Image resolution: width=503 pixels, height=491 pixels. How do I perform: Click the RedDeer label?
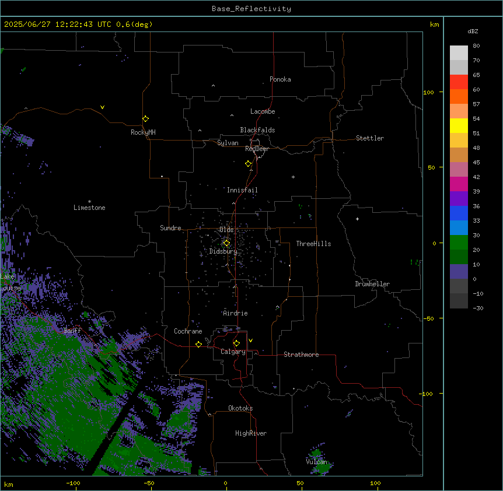pos(257,149)
